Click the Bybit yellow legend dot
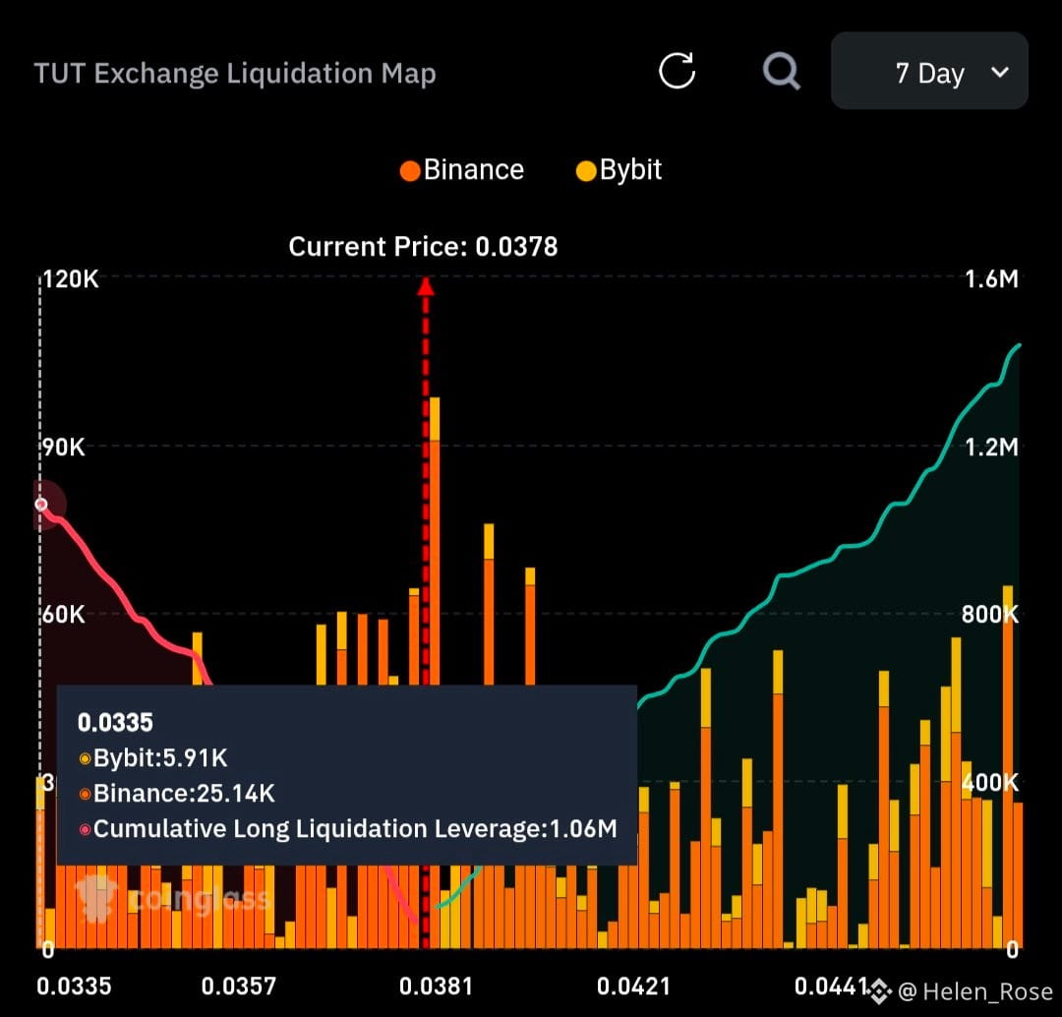 click(x=585, y=171)
